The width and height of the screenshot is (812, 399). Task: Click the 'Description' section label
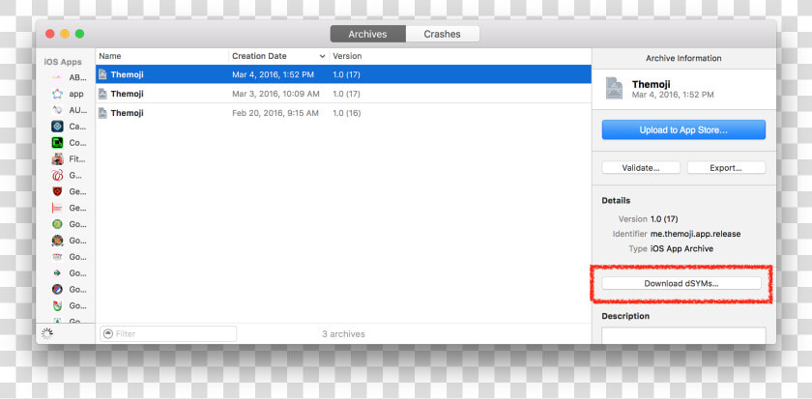click(625, 316)
